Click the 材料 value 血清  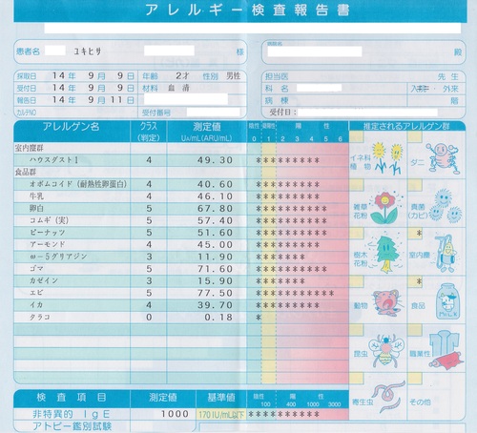click(178, 88)
